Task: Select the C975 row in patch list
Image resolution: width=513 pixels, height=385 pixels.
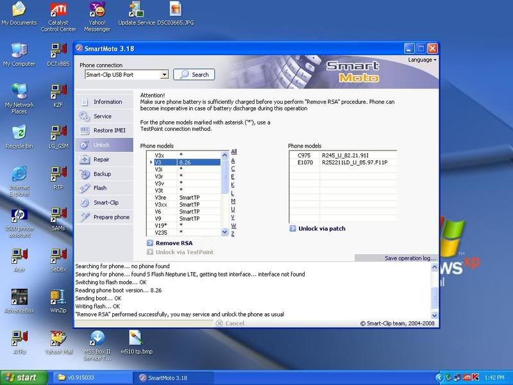Action: click(x=343, y=155)
